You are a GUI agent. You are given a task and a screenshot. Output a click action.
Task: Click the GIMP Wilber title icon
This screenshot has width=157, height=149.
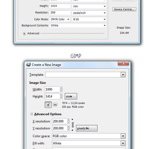28,65
